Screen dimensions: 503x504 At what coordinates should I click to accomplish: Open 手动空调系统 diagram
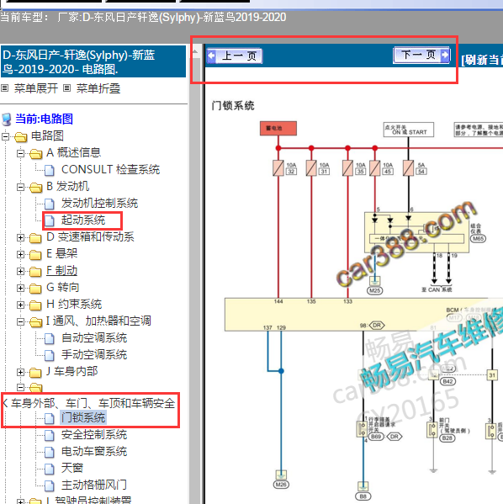[x=94, y=354]
